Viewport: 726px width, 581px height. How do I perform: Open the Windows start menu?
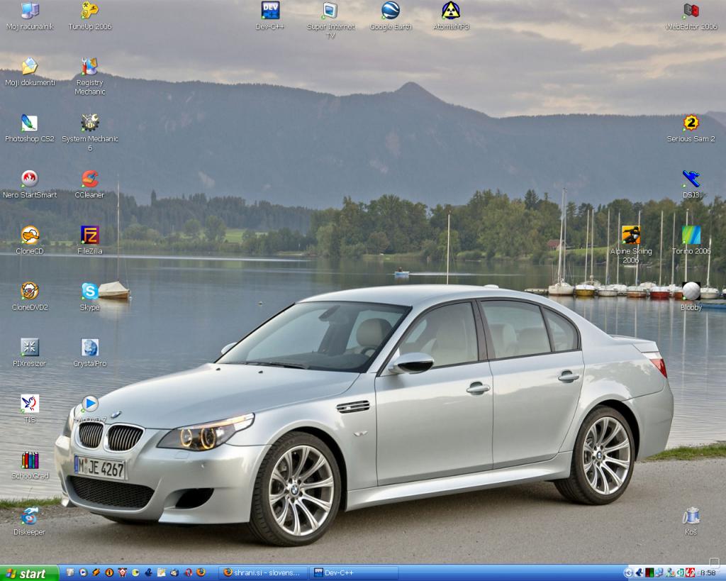[x=30, y=574]
